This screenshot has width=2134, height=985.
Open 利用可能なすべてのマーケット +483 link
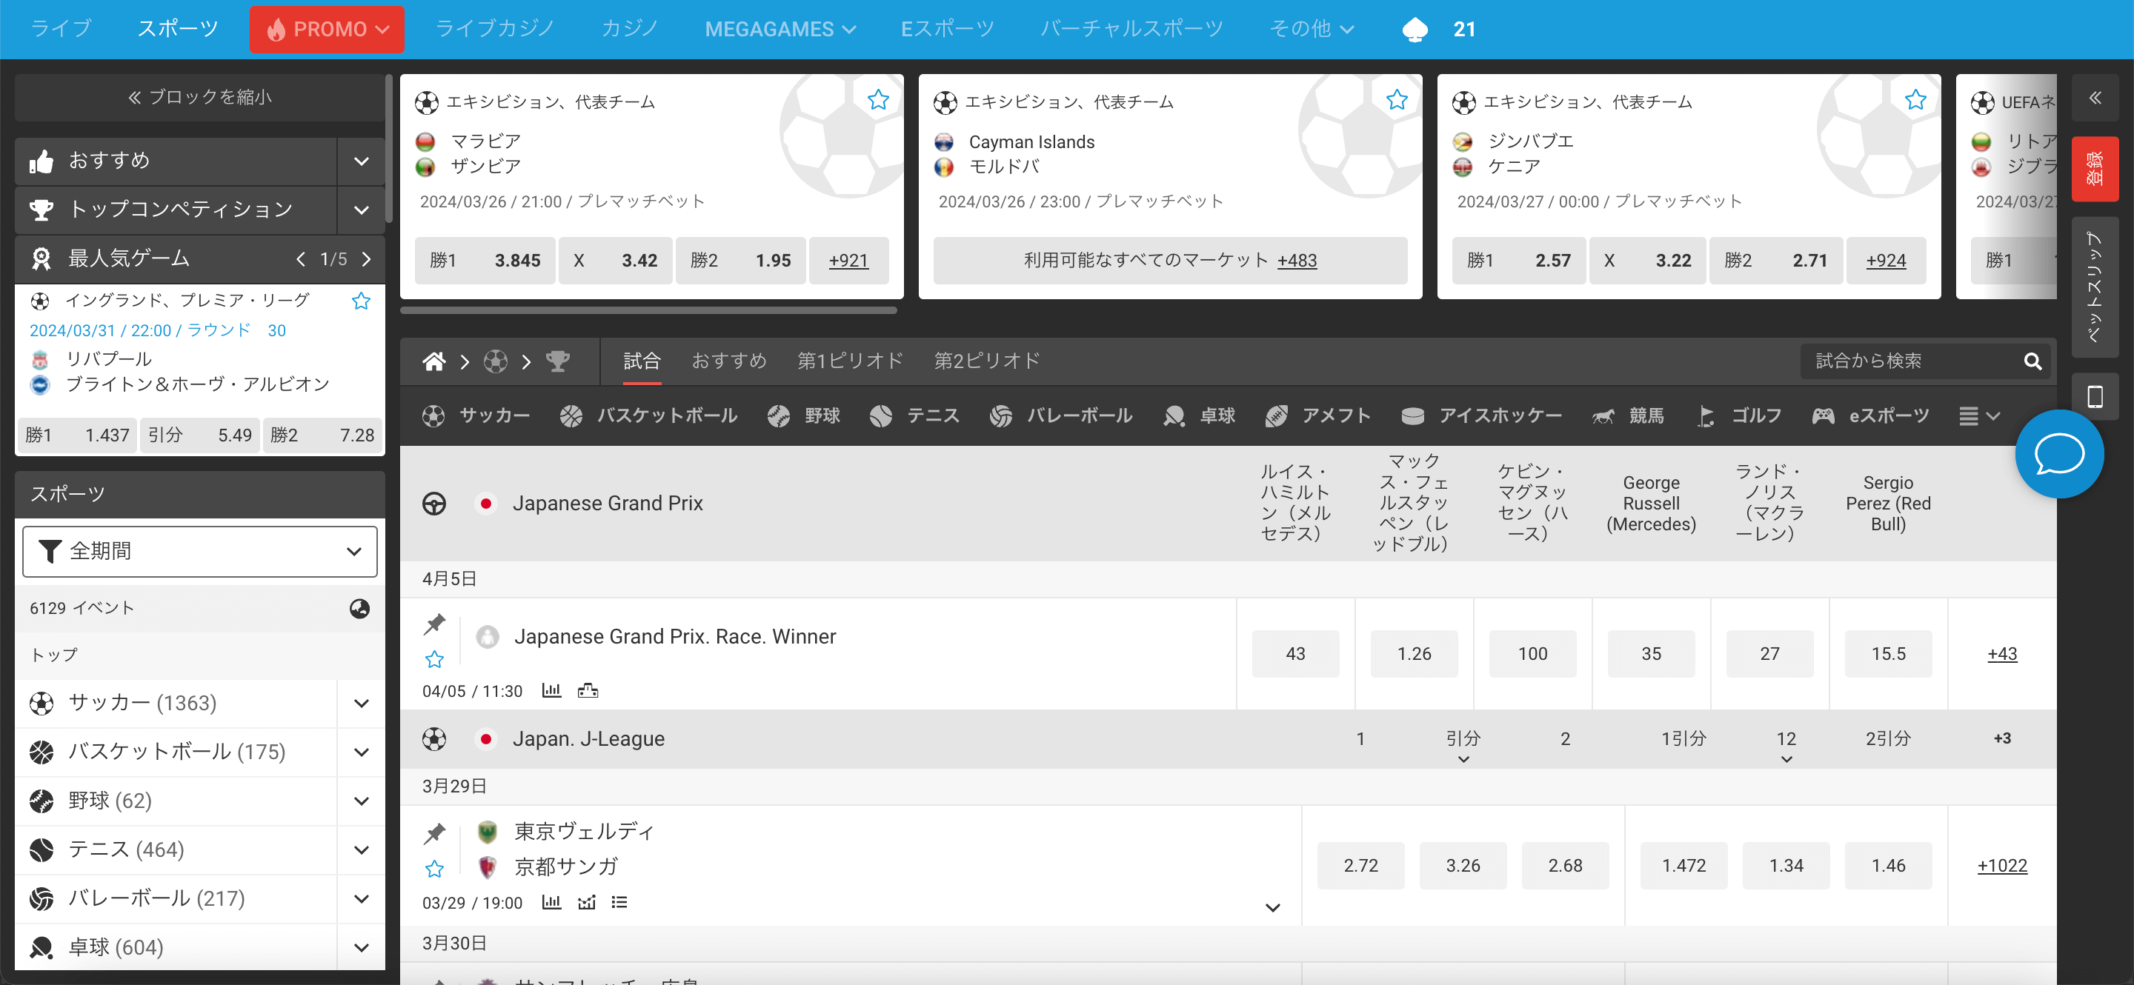pos(1170,261)
